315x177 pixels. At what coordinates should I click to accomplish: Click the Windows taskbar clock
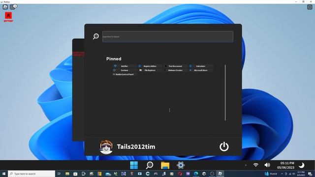pyautogui.click(x=301, y=174)
